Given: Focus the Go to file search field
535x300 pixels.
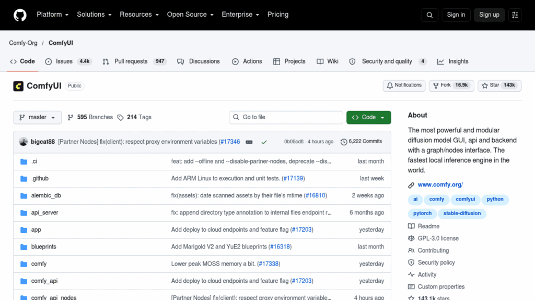Looking at the screenshot, I should (x=286, y=117).
